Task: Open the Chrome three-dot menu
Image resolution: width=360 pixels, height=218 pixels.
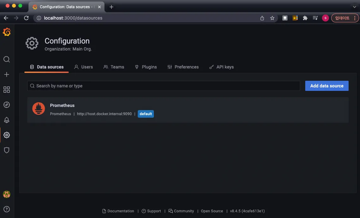Action: pyautogui.click(x=355, y=18)
